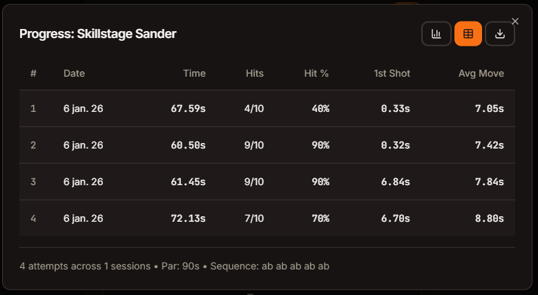The image size is (538, 295).
Task: Click the 70% hit percentage cell
Action: click(320, 218)
